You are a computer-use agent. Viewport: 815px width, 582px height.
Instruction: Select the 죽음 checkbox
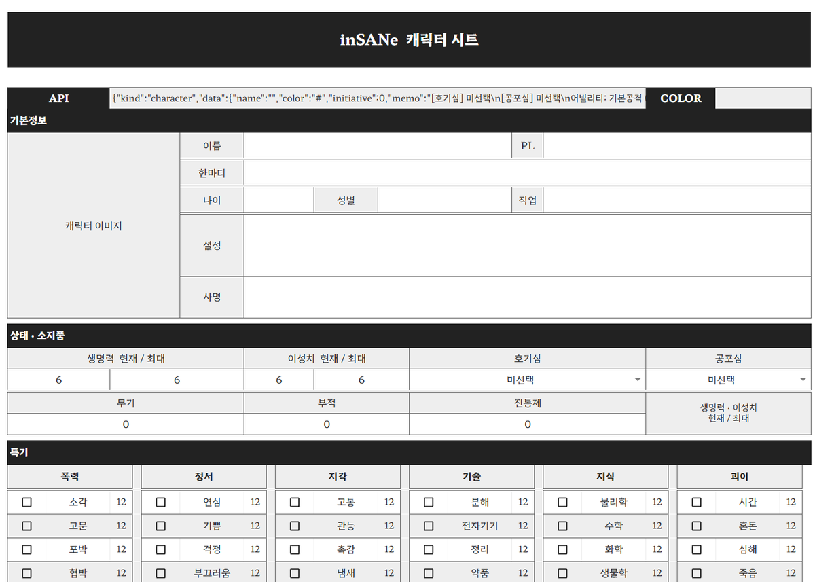[x=696, y=573]
